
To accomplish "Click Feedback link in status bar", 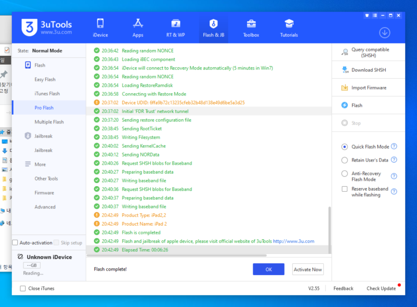I will [344, 288].
